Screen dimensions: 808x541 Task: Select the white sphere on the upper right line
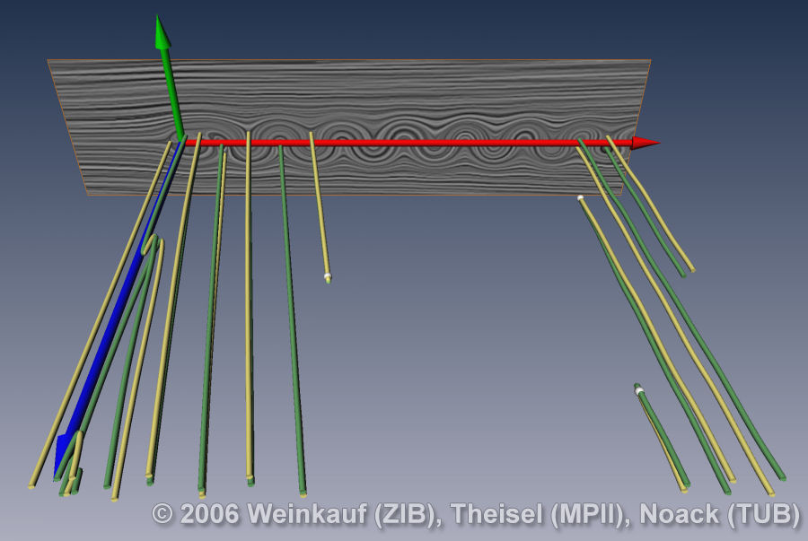click(581, 197)
